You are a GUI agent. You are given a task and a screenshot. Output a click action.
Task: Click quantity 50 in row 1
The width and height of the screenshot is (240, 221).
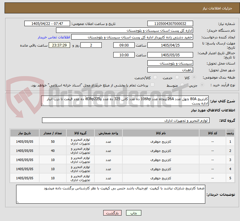point(53,142)
